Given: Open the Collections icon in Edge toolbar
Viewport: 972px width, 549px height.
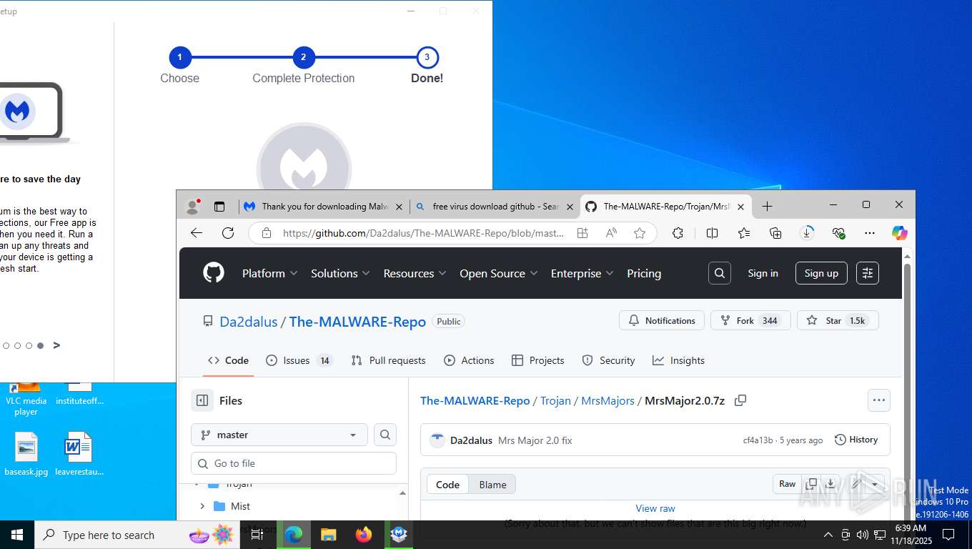Looking at the screenshot, I should [x=775, y=233].
